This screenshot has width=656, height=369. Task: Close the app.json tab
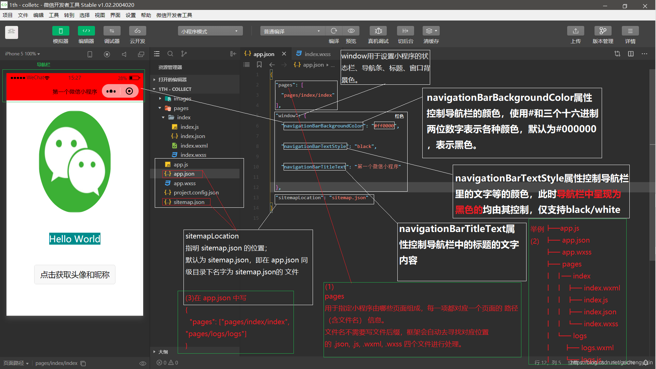[x=284, y=54]
